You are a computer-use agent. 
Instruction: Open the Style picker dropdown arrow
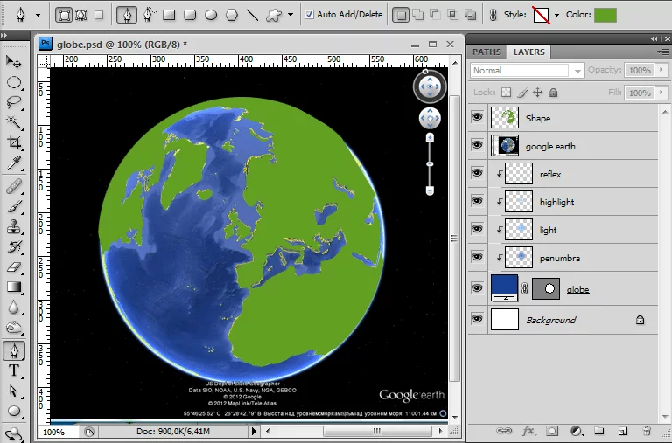(x=556, y=15)
